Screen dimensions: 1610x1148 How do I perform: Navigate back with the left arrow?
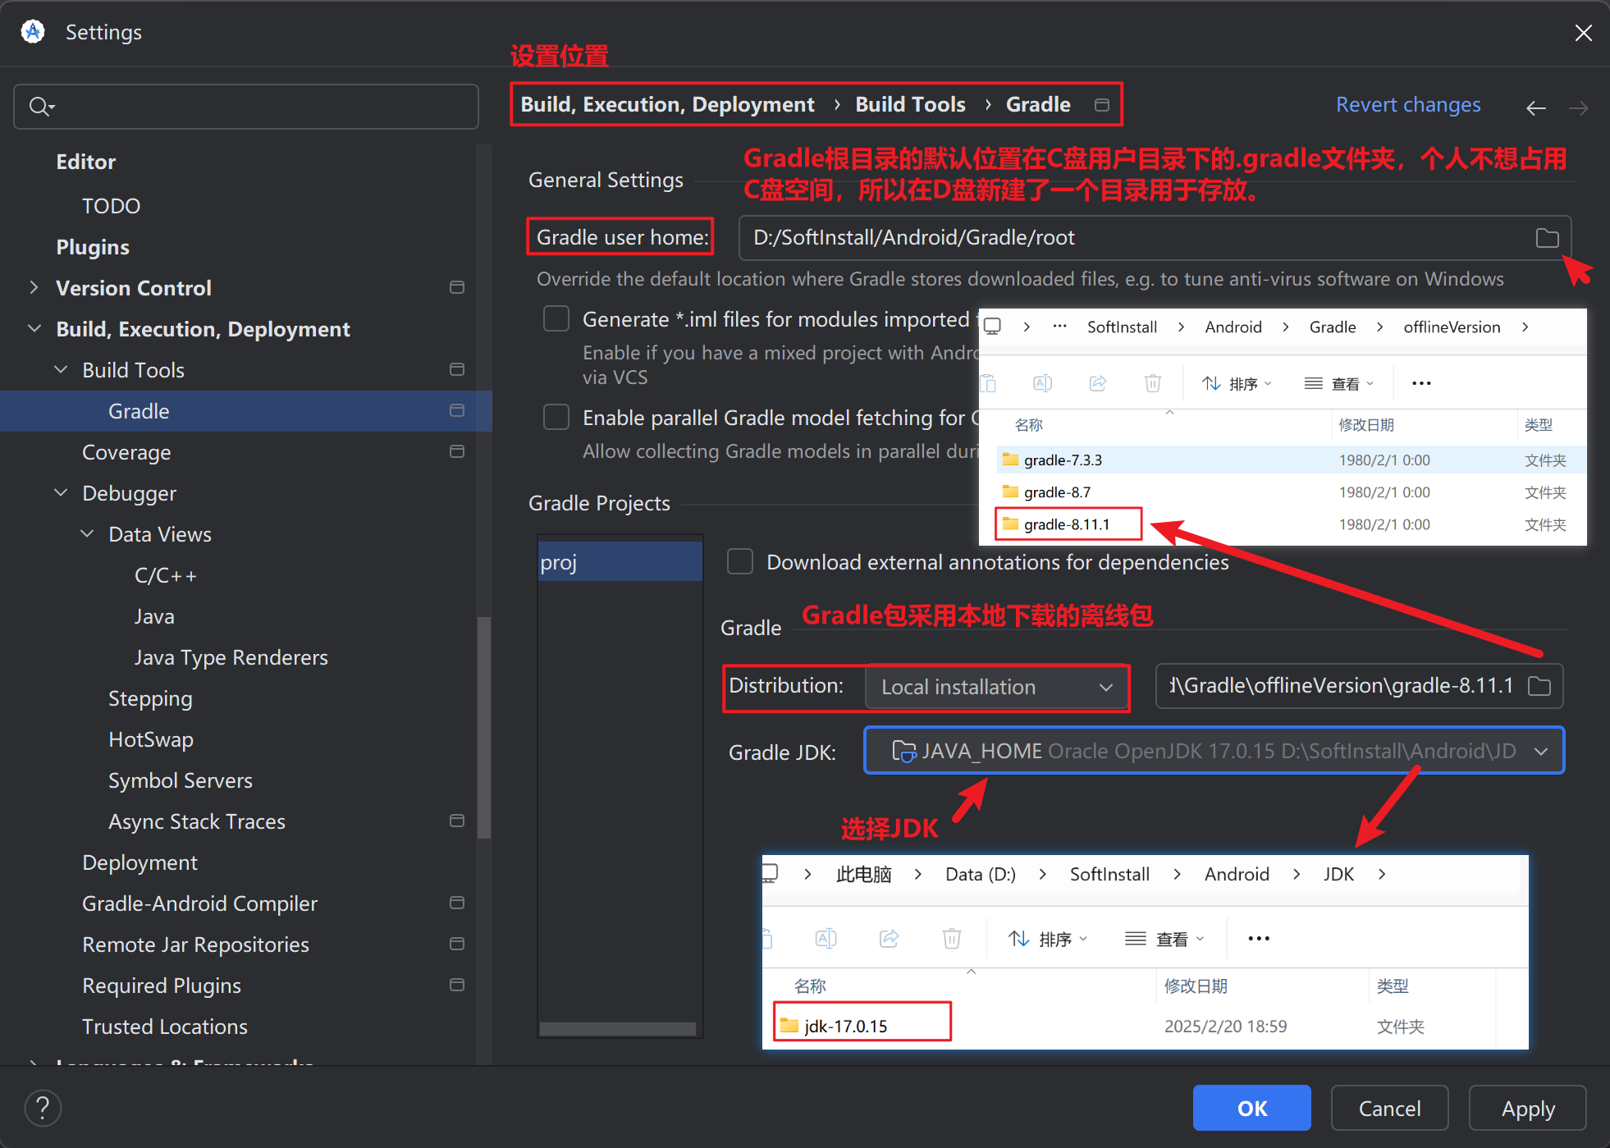tap(1536, 107)
